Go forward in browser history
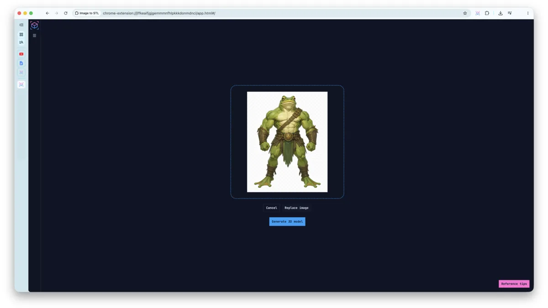 tap(57, 13)
